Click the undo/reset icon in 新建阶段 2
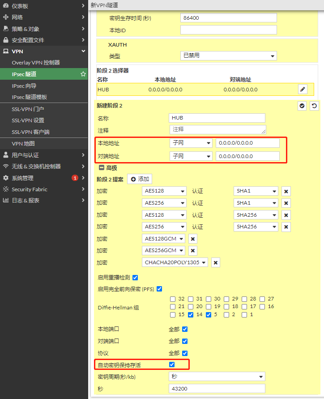Image resolution: width=324 pixels, height=399 pixels. point(314,106)
